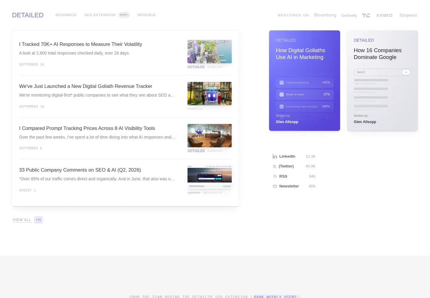430x298 pixels.
Task: Click Glen Allsopp on the grey card
Action: (x=365, y=122)
